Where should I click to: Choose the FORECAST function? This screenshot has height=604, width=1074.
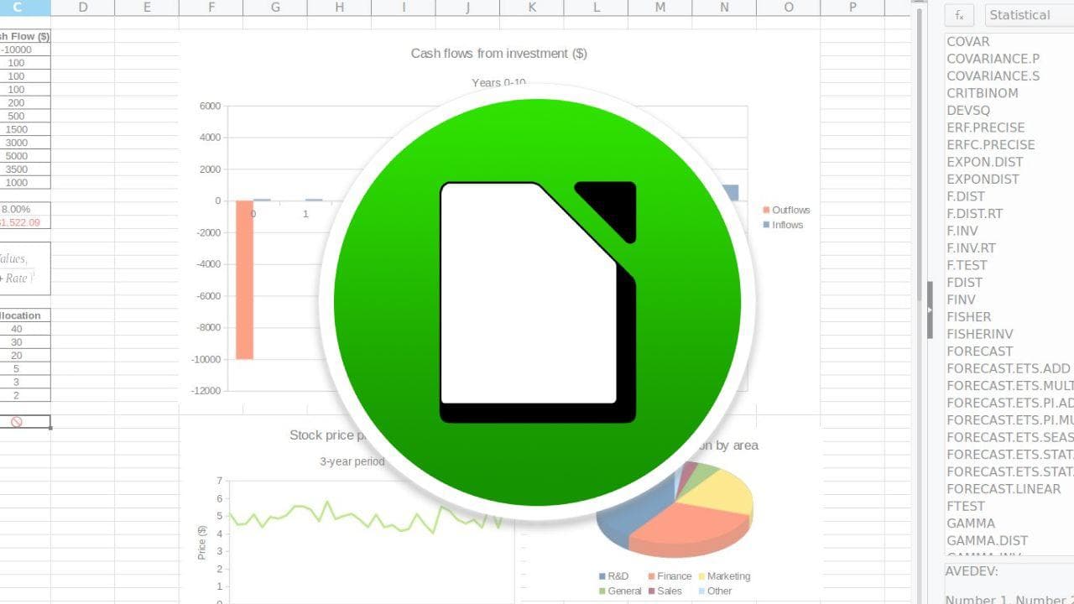pyautogui.click(x=979, y=351)
